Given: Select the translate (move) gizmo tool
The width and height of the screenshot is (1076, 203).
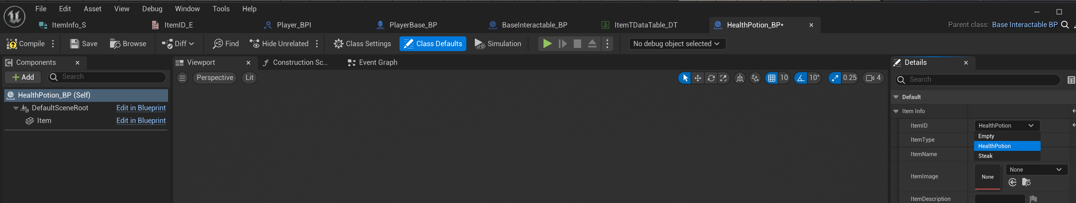Looking at the screenshot, I should click(x=697, y=78).
